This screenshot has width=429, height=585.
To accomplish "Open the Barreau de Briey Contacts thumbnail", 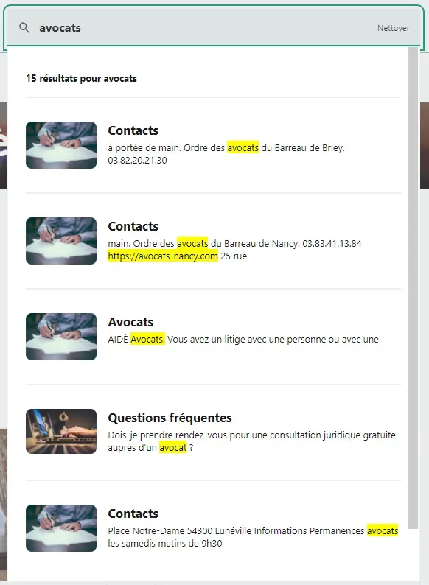I will click(61, 145).
